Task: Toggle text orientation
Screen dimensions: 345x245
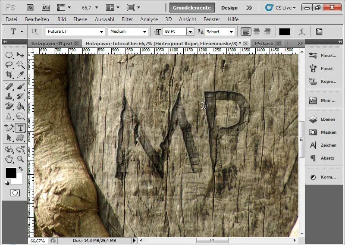Action: point(34,31)
